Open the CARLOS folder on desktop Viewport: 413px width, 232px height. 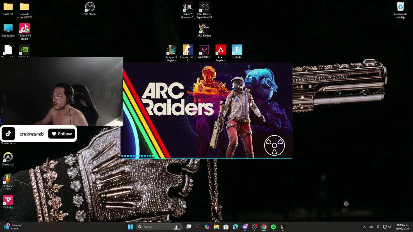coord(8,9)
